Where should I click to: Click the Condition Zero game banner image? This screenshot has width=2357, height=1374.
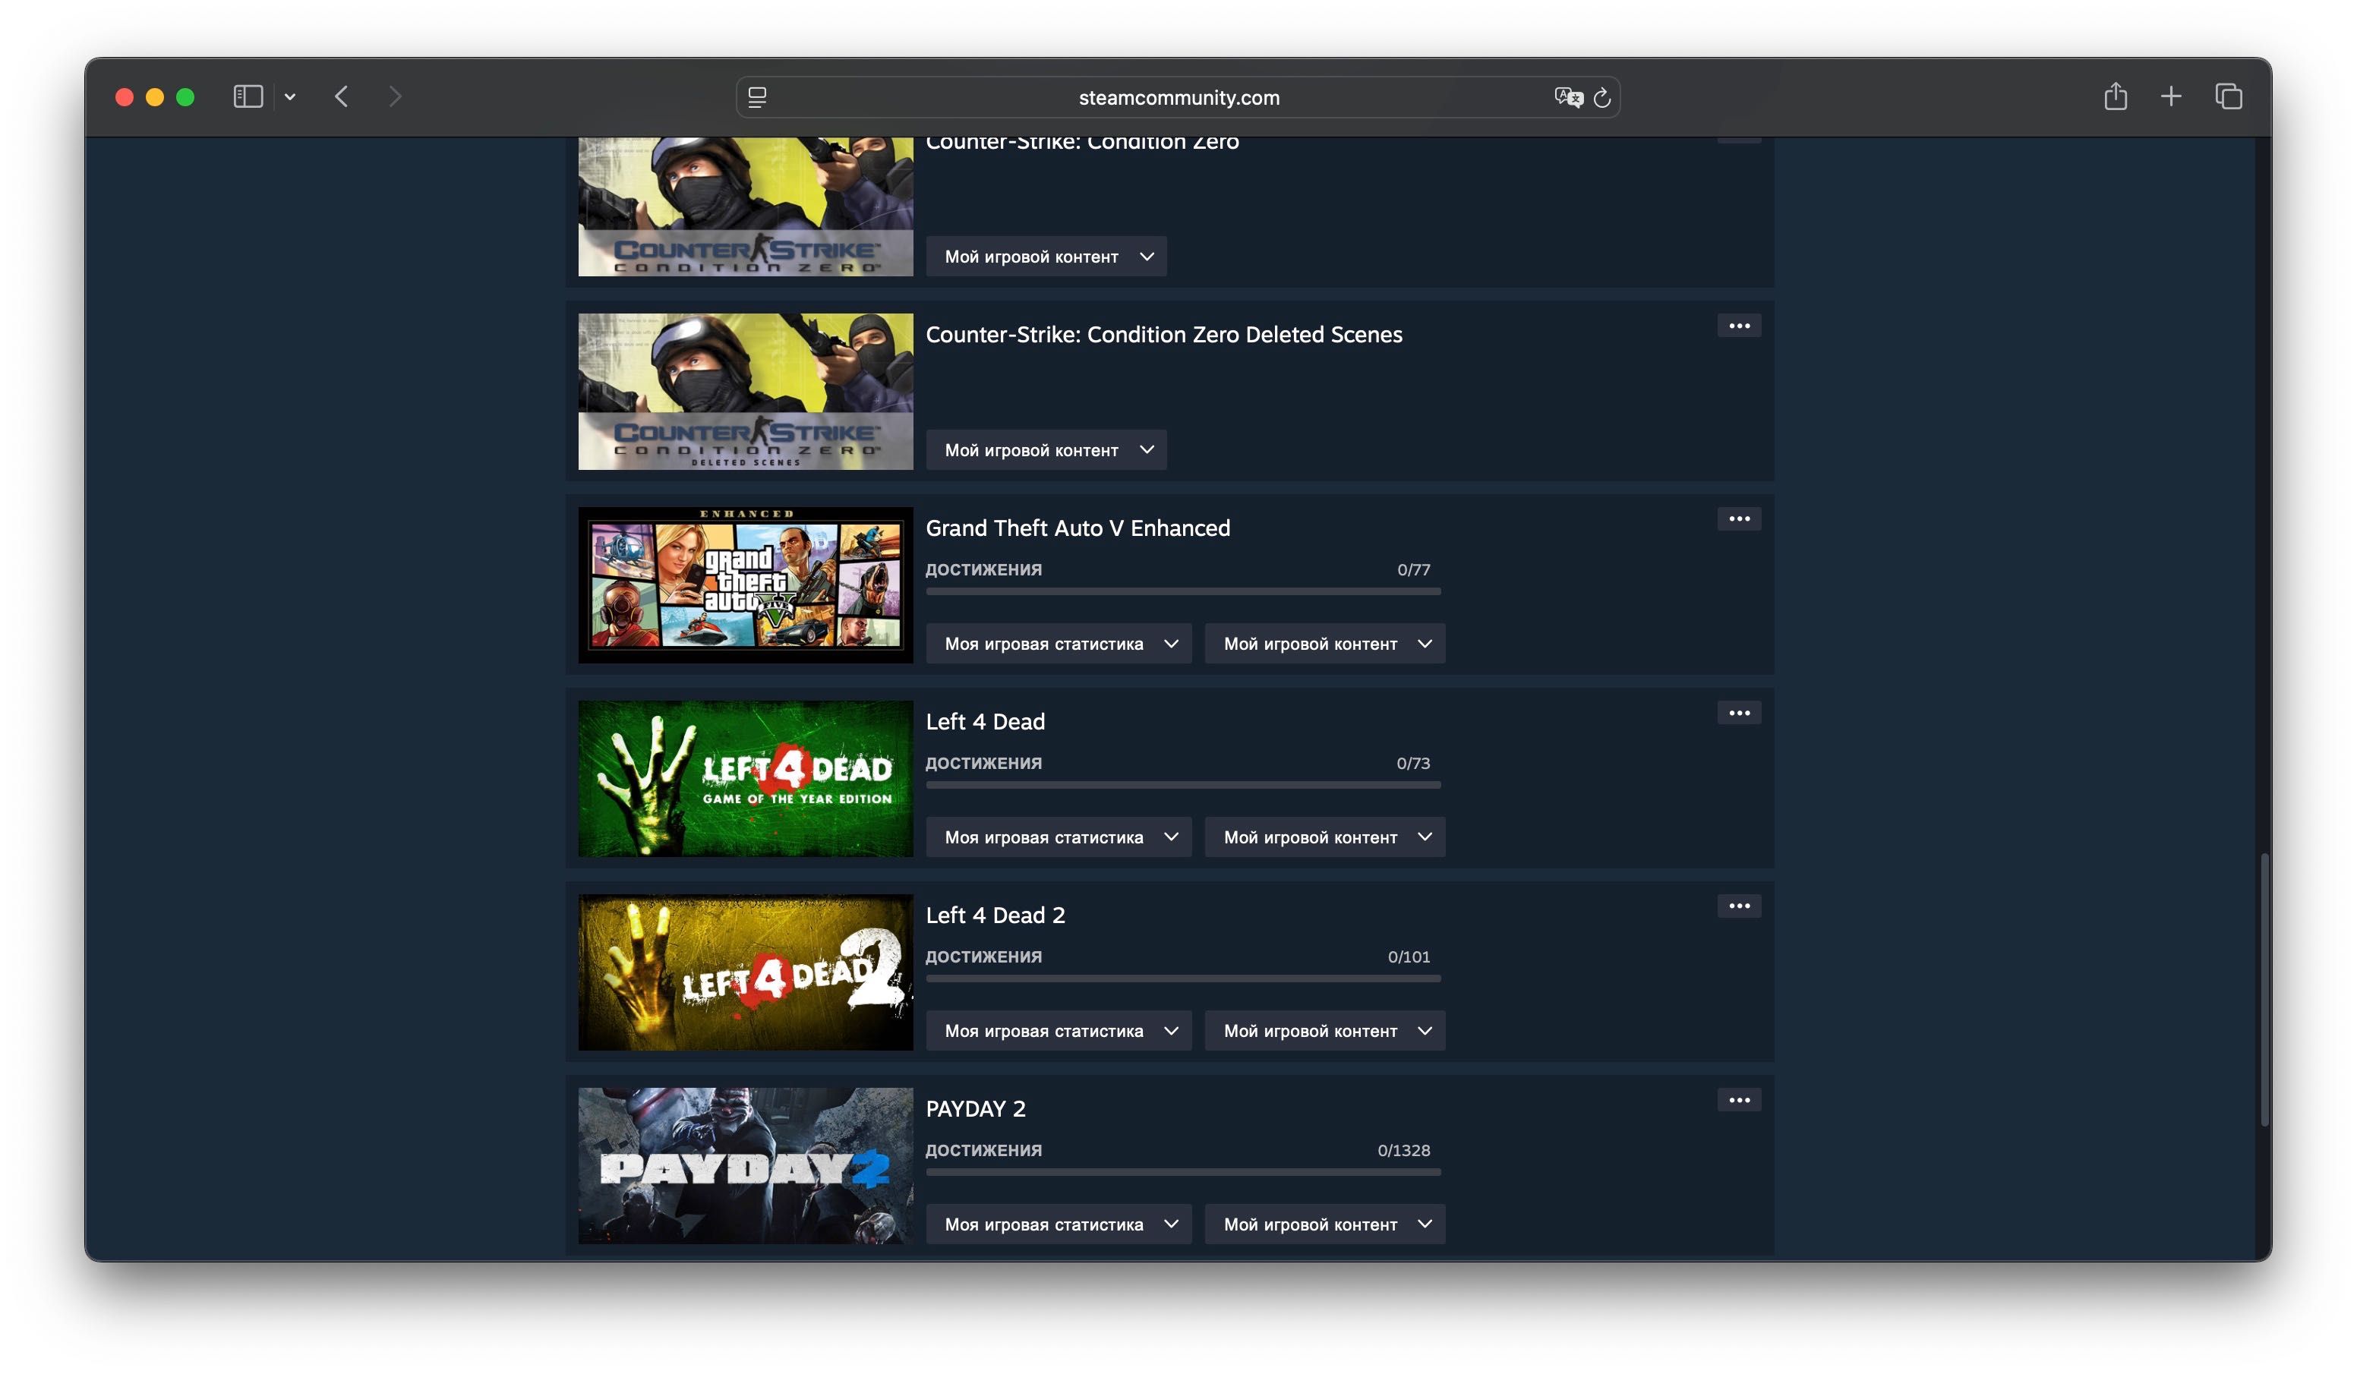tap(746, 206)
